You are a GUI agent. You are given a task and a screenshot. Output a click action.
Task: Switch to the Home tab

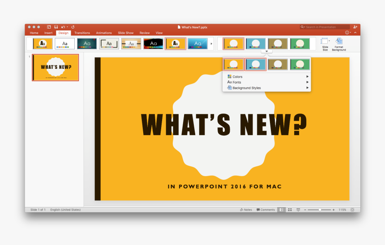tap(34, 33)
